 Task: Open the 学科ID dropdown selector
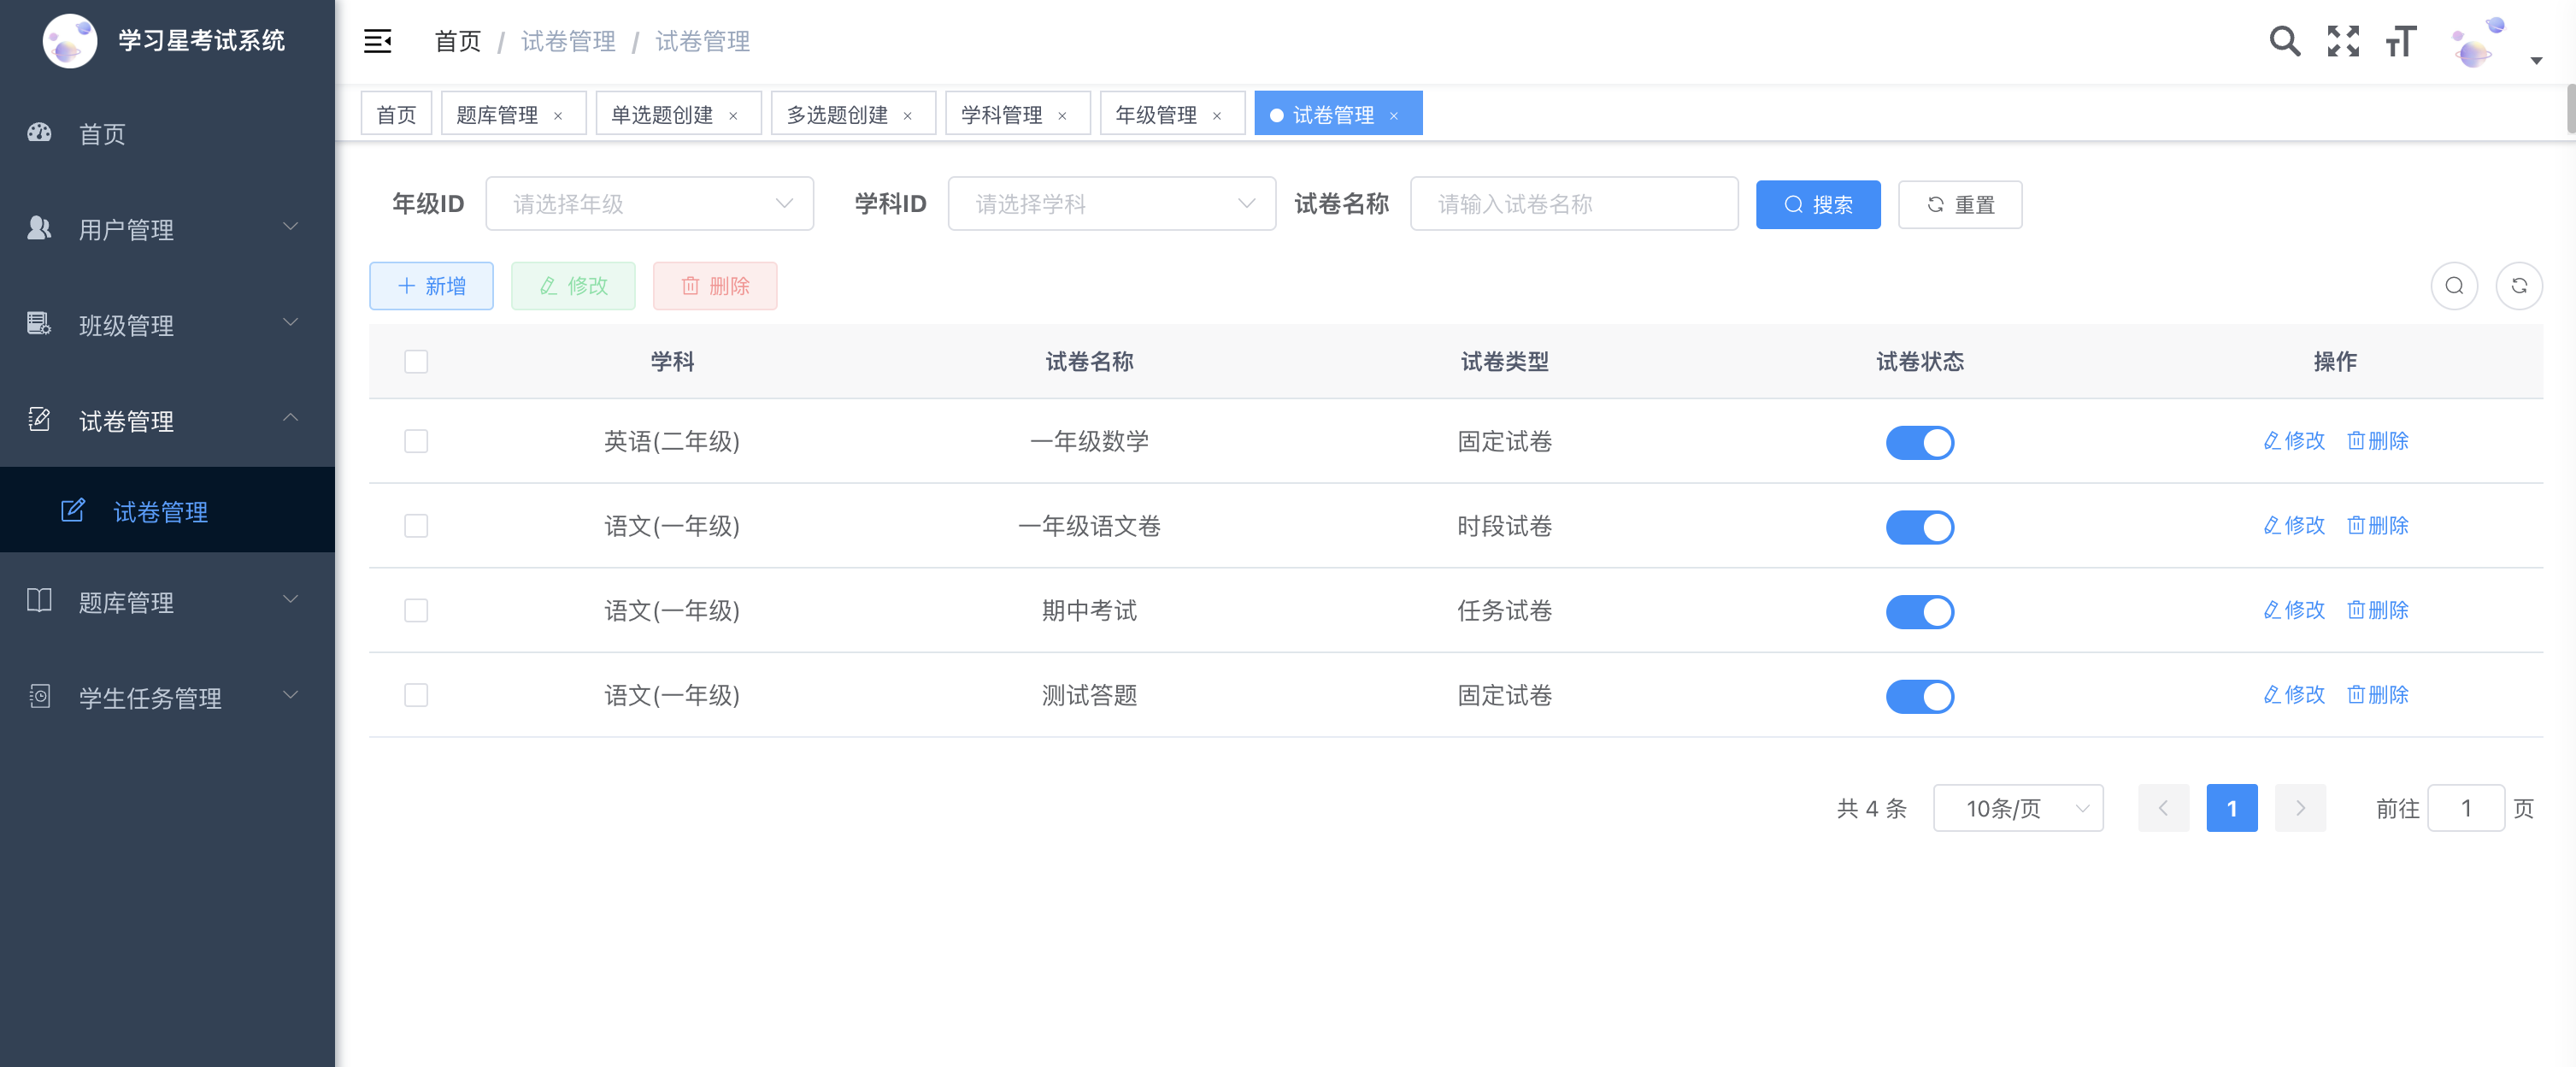(1112, 203)
